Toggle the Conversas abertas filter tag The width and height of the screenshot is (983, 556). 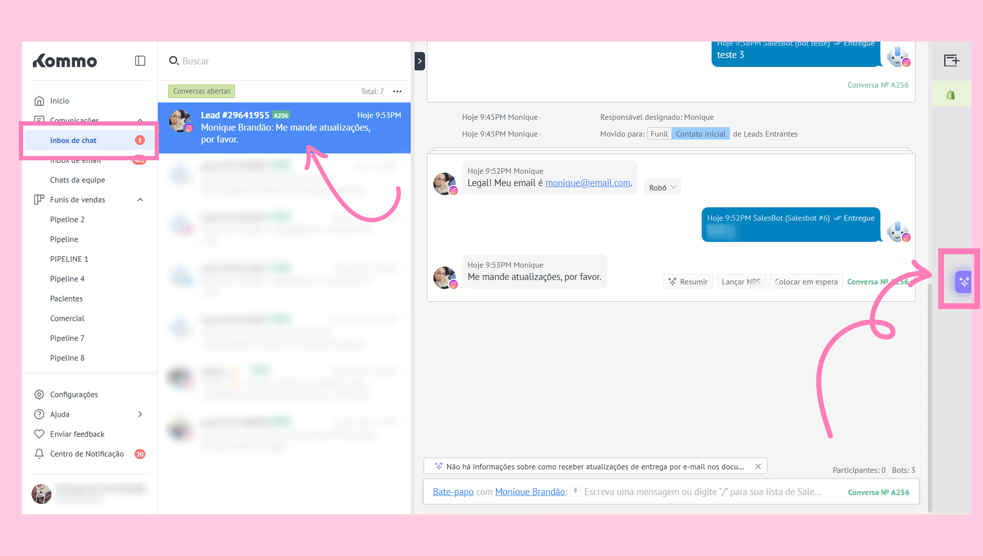[x=201, y=91]
